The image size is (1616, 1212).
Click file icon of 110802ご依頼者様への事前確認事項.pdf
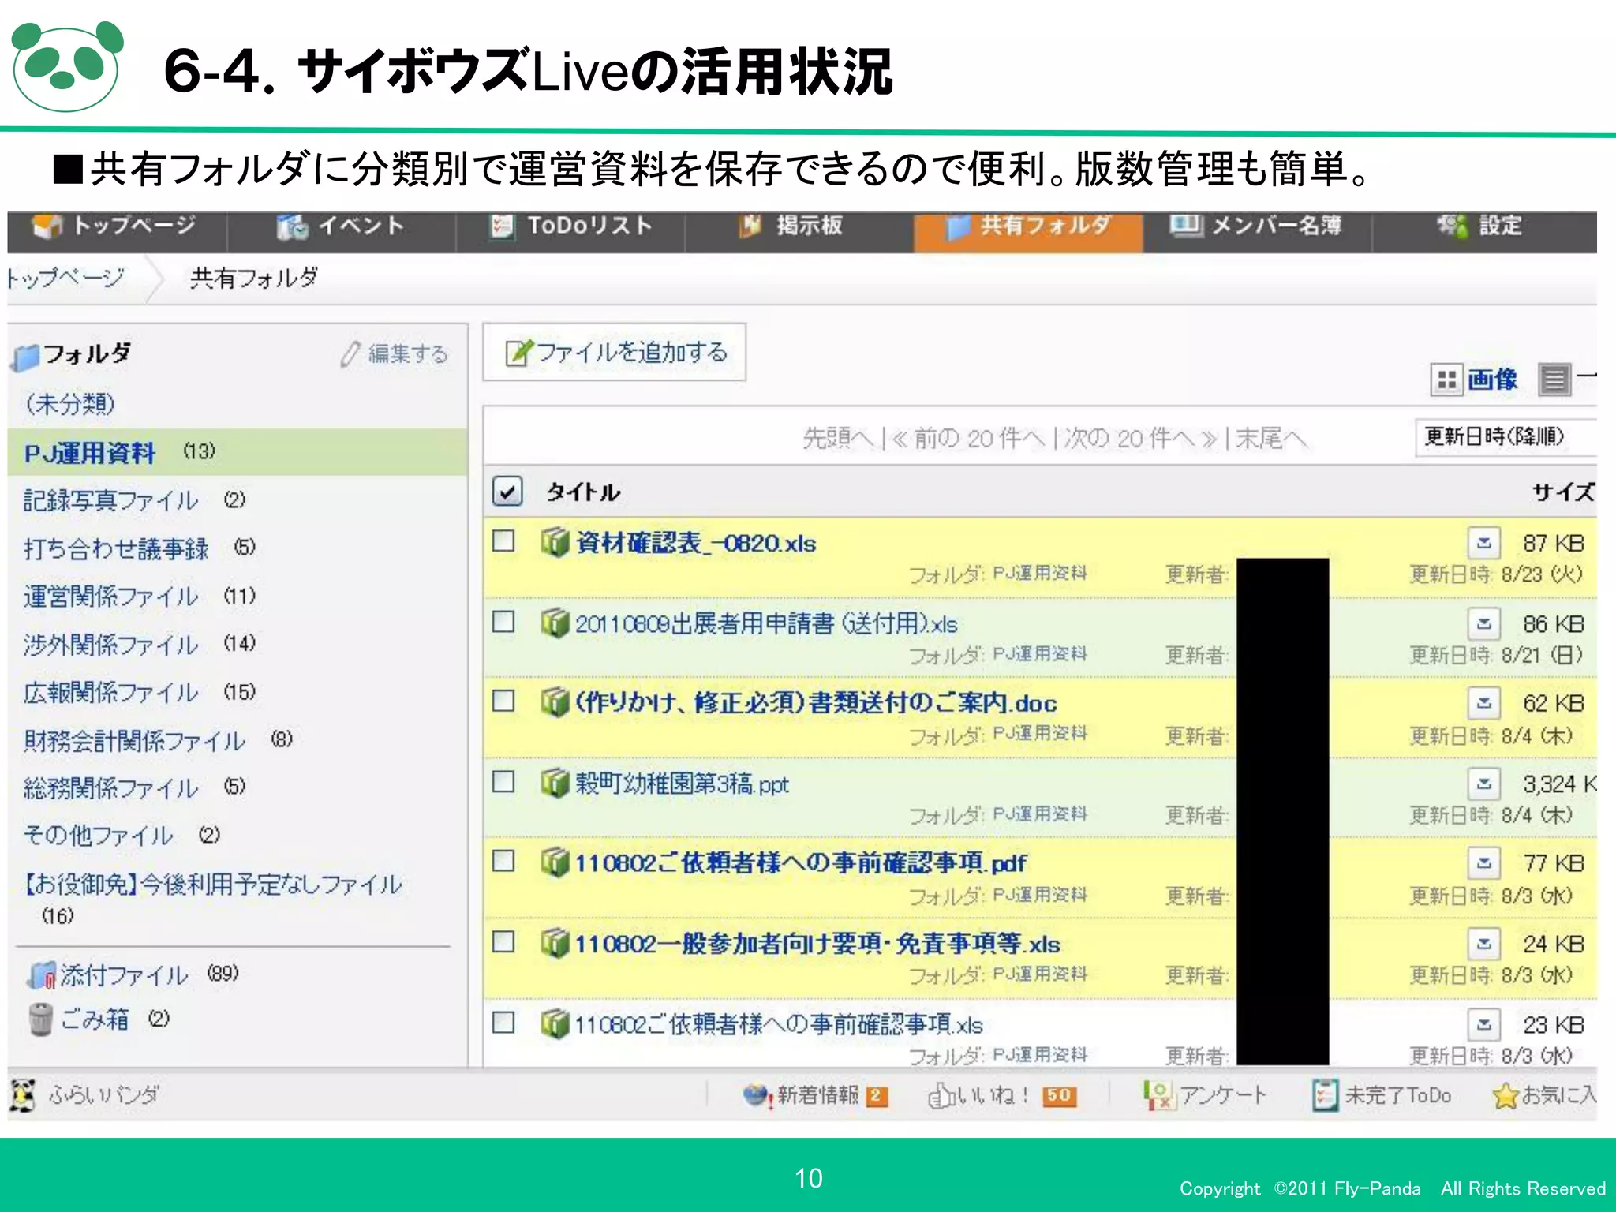(x=555, y=862)
